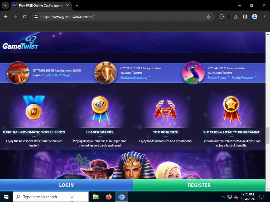Open the network status tray icon
The width and height of the screenshot is (270, 202).
click(x=230, y=197)
